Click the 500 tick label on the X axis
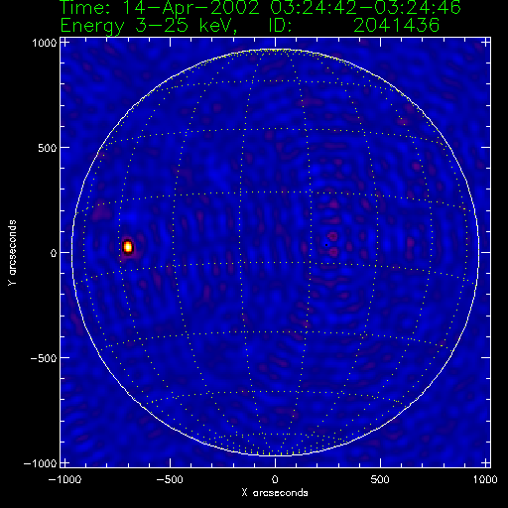 pos(380,479)
